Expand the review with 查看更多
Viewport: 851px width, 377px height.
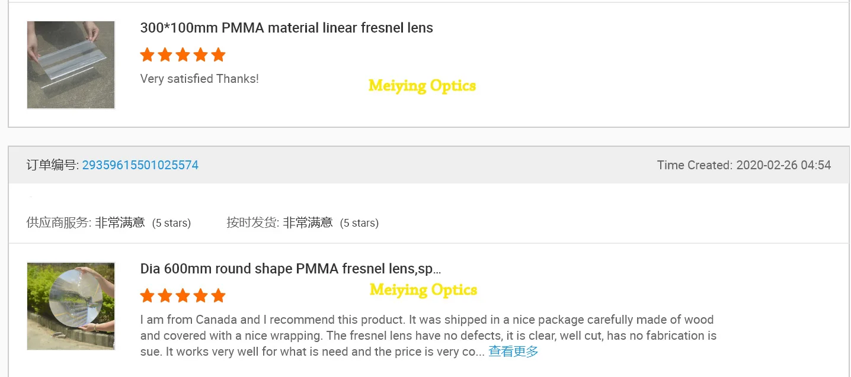[x=513, y=352]
